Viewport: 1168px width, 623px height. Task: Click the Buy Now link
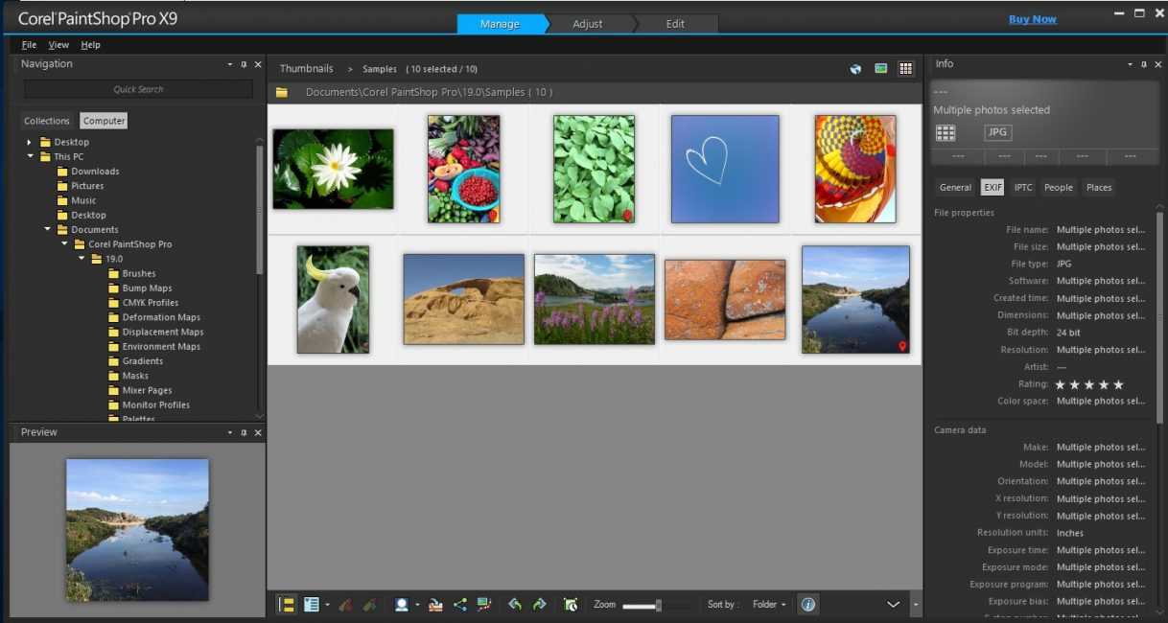coord(1032,19)
